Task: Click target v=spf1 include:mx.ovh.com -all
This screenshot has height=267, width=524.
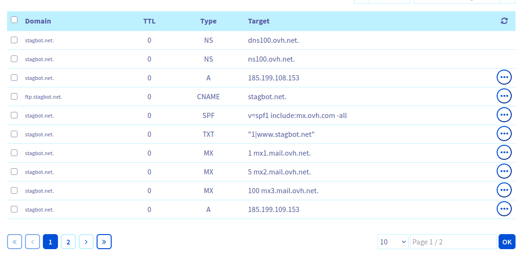Action: click(297, 116)
